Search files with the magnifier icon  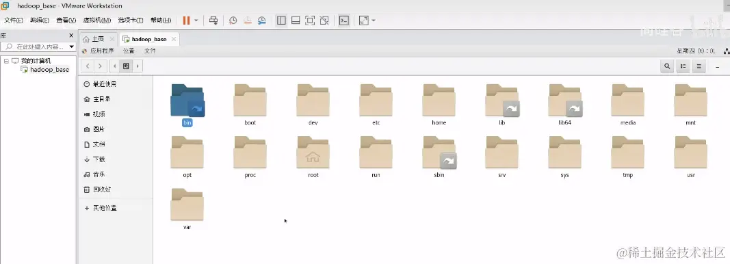click(x=667, y=66)
